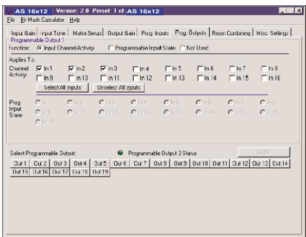Pick the Out 5 output button
The image size is (306, 237).
pos(100,163)
